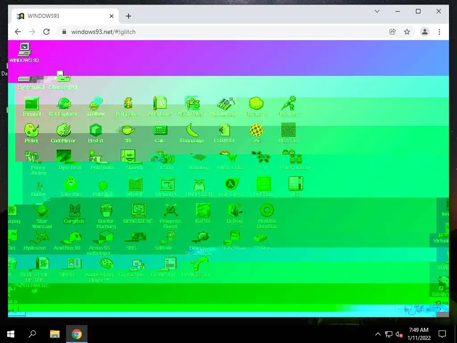Open the Adobe Pizza Player cookie icon
This screenshot has width=457, height=343.
point(106,264)
